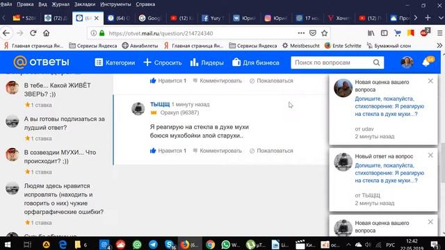Open the shopping cart extension icon
Screen dimensions: 445x250
pos(398,33)
